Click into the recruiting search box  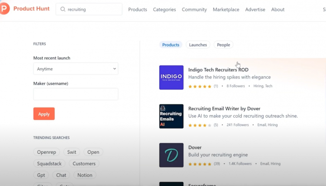[93, 10]
